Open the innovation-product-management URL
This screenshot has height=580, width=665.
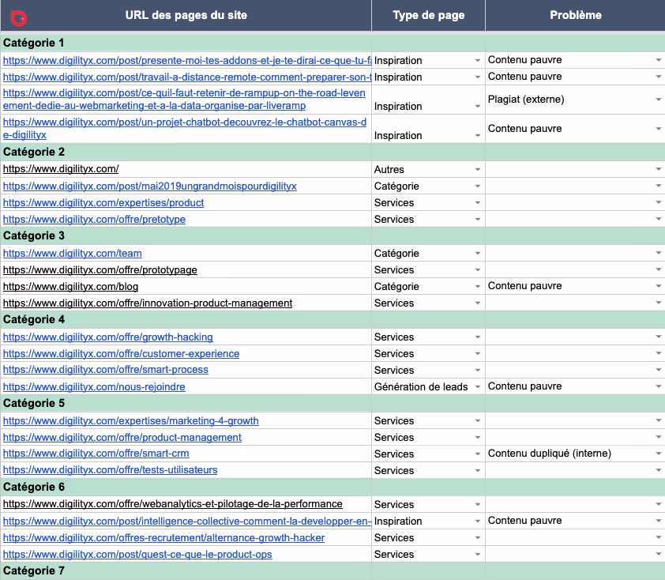tap(148, 303)
